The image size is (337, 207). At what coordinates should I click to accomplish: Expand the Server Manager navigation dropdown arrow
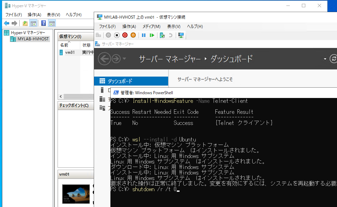[325, 59]
